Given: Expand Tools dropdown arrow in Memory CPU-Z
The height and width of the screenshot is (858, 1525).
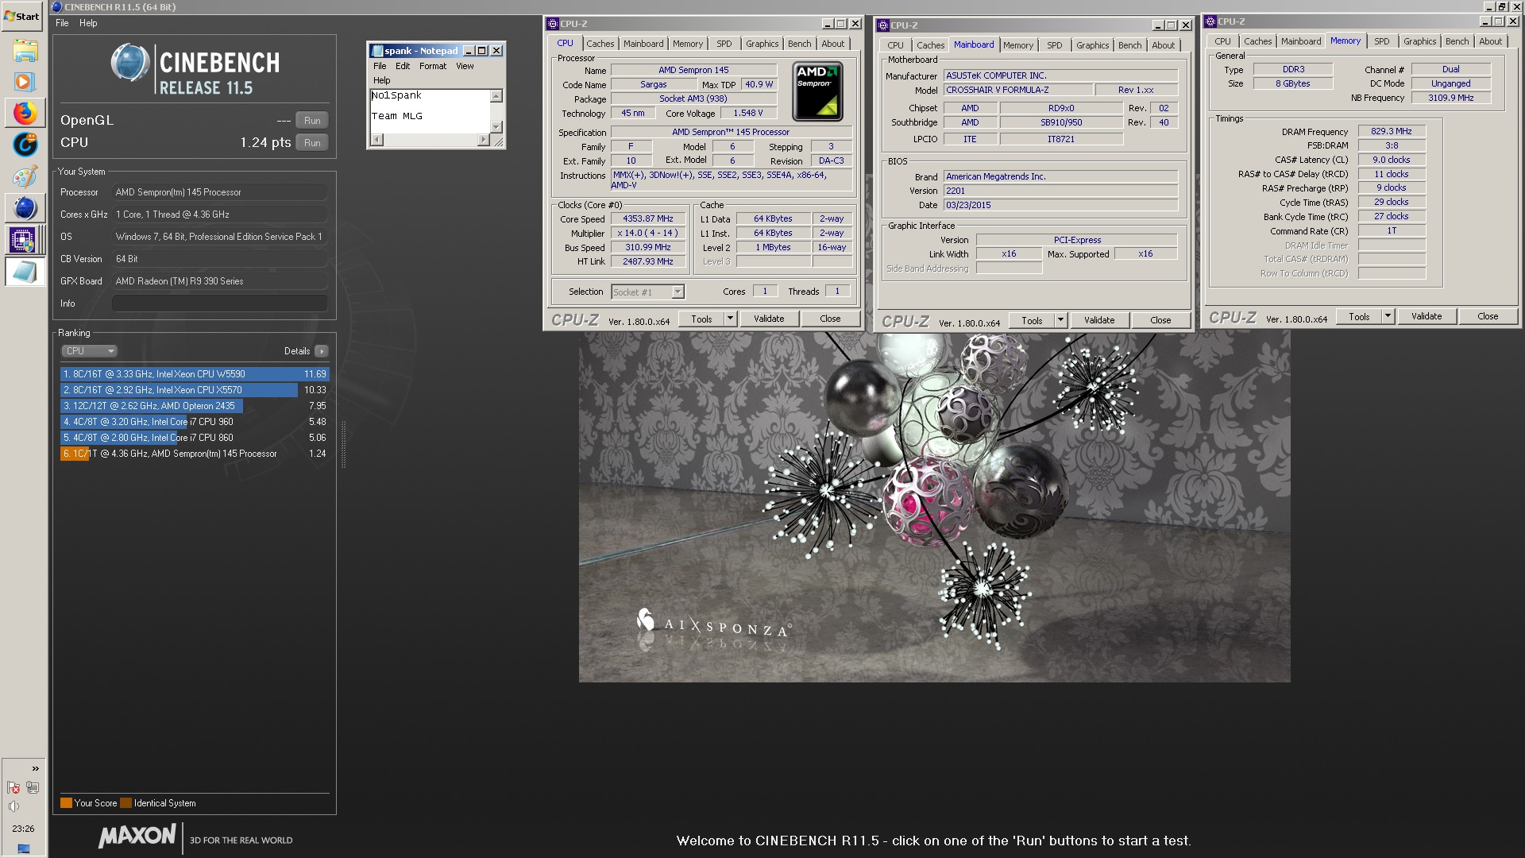Looking at the screenshot, I should 1388,317.
